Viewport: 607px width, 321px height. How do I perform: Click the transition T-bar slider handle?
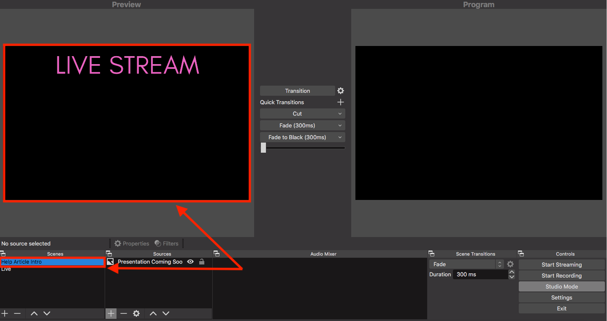coord(263,148)
